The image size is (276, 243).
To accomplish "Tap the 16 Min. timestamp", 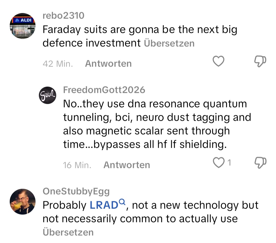I will coord(77,165).
